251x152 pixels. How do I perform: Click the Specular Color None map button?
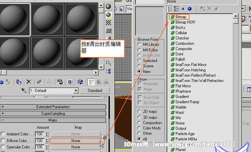[76, 147]
